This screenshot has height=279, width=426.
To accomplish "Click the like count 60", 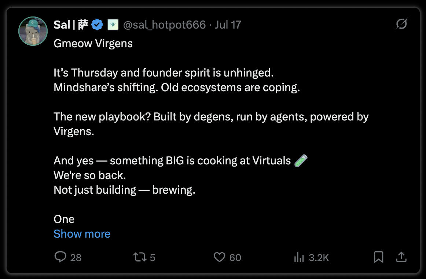I will pos(235,257).
